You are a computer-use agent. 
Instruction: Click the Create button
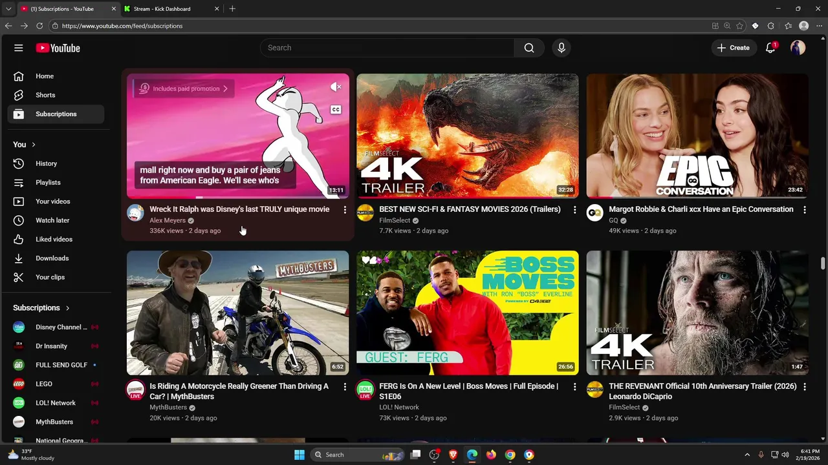pos(733,48)
